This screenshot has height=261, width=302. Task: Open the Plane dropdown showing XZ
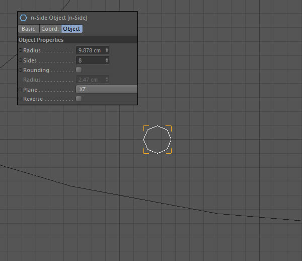tap(107, 89)
